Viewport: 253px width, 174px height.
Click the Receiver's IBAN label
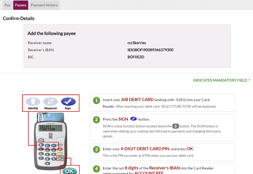click(41, 50)
